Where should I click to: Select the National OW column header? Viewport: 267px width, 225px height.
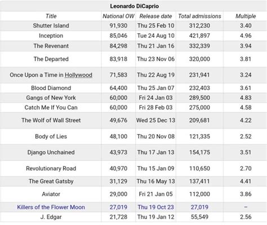pos(118,16)
